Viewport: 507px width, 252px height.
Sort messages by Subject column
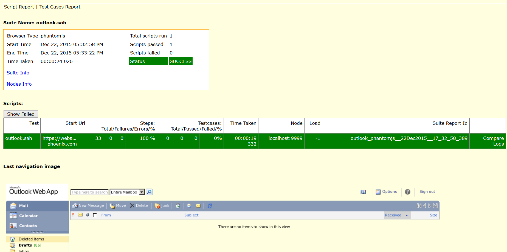(191, 215)
